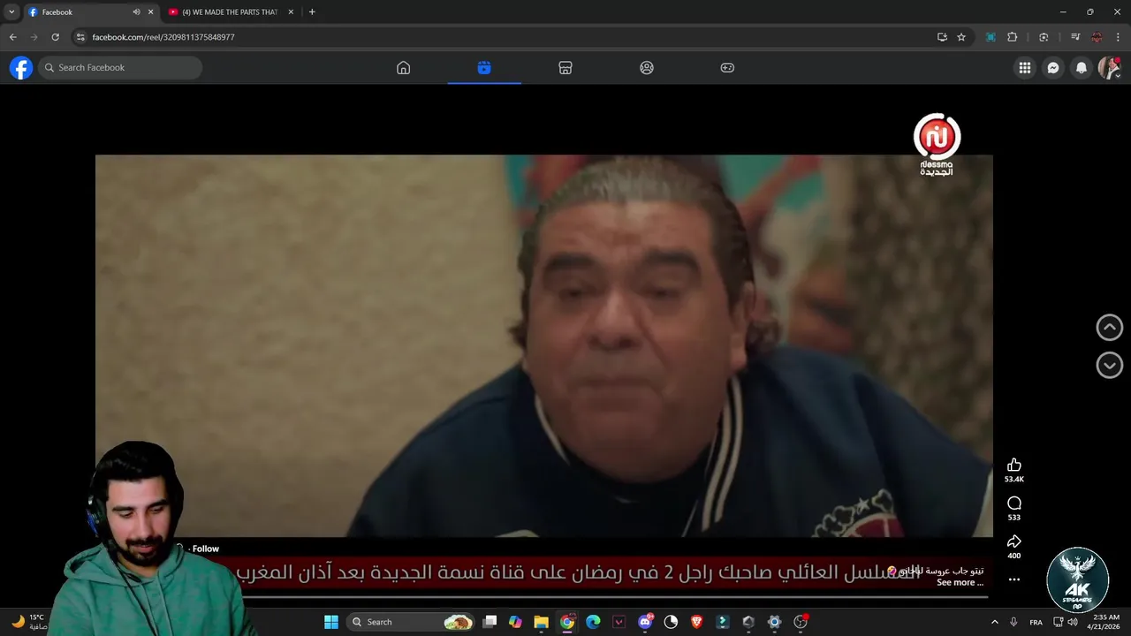Go back in the browser
Screen dimensions: 1131x636
12,37
